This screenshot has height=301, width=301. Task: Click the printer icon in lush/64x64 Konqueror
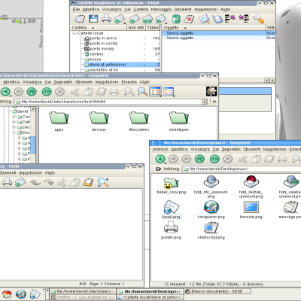pos(114,92)
